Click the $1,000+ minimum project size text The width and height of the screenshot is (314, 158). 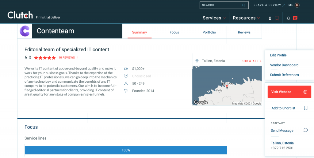tap(138, 69)
